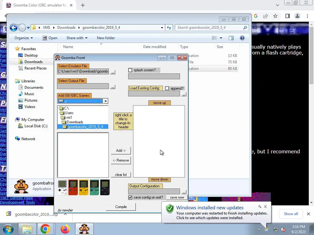Screen dimensions: 314x235
Task: Bookmark this page with the star icon
Action: click(275, 16)
